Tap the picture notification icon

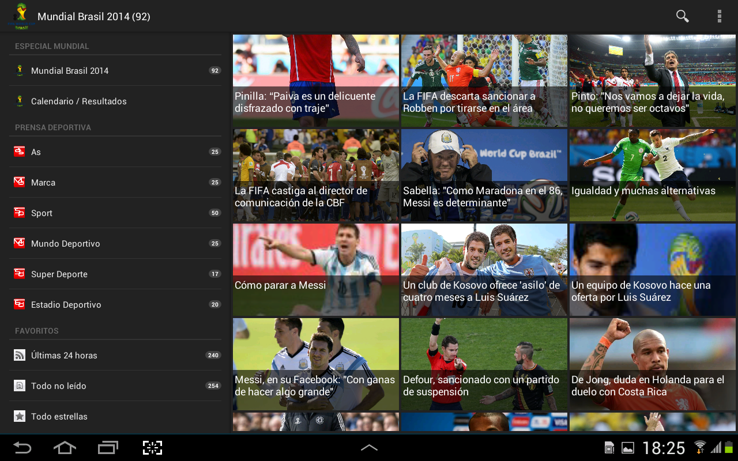628,448
